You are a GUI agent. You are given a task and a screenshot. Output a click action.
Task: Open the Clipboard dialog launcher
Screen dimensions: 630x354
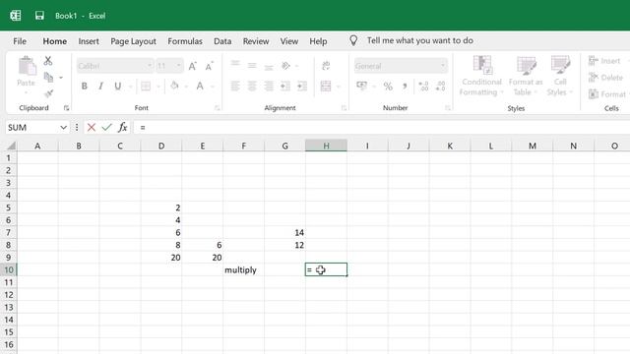tap(66, 108)
